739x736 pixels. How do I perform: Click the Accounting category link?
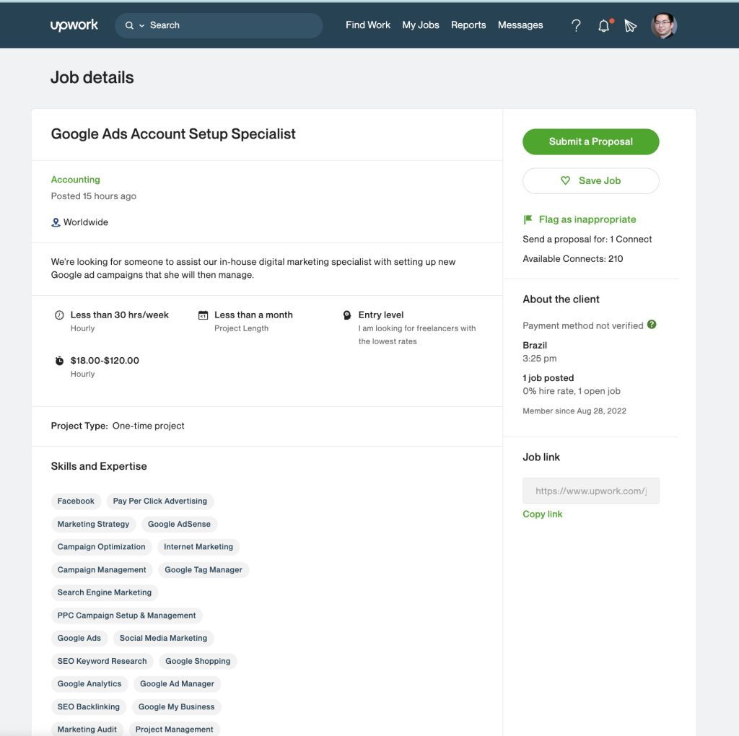coord(75,180)
